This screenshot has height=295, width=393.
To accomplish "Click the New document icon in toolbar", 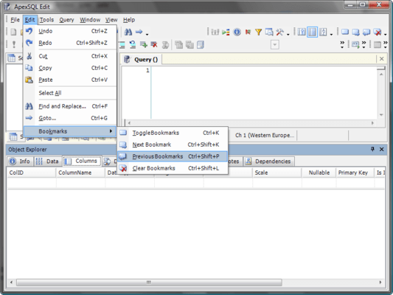I will [13, 32].
